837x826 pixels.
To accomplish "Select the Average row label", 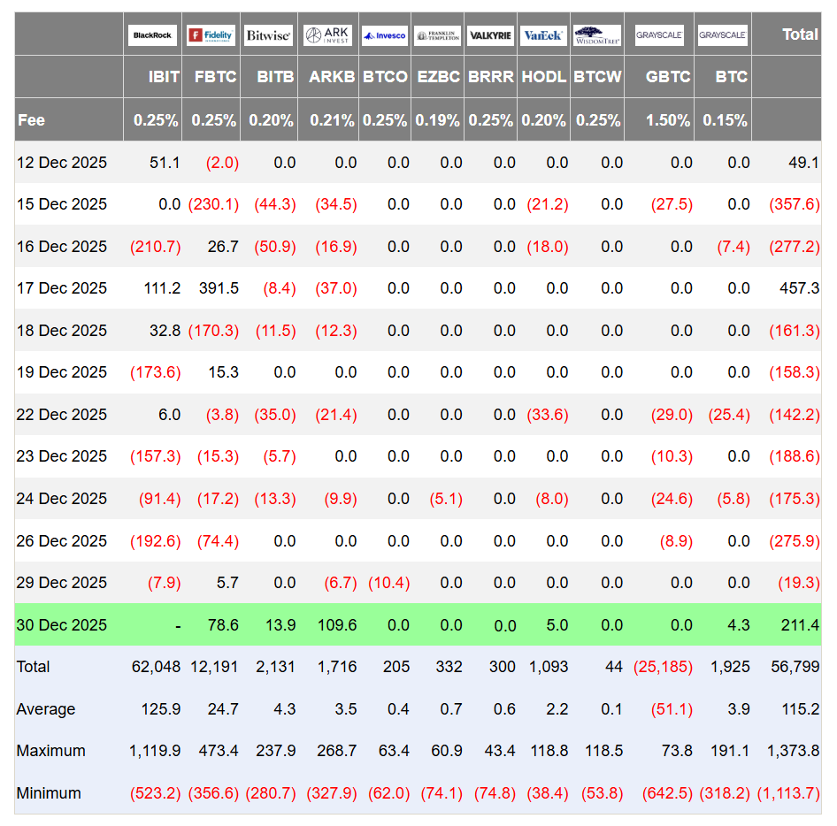I will (46, 709).
